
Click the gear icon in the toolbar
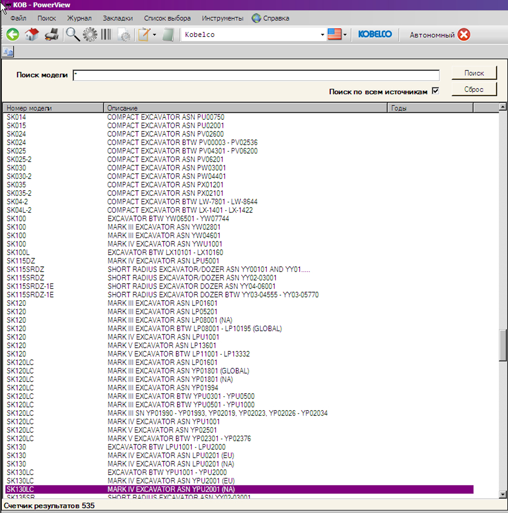[x=90, y=35]
